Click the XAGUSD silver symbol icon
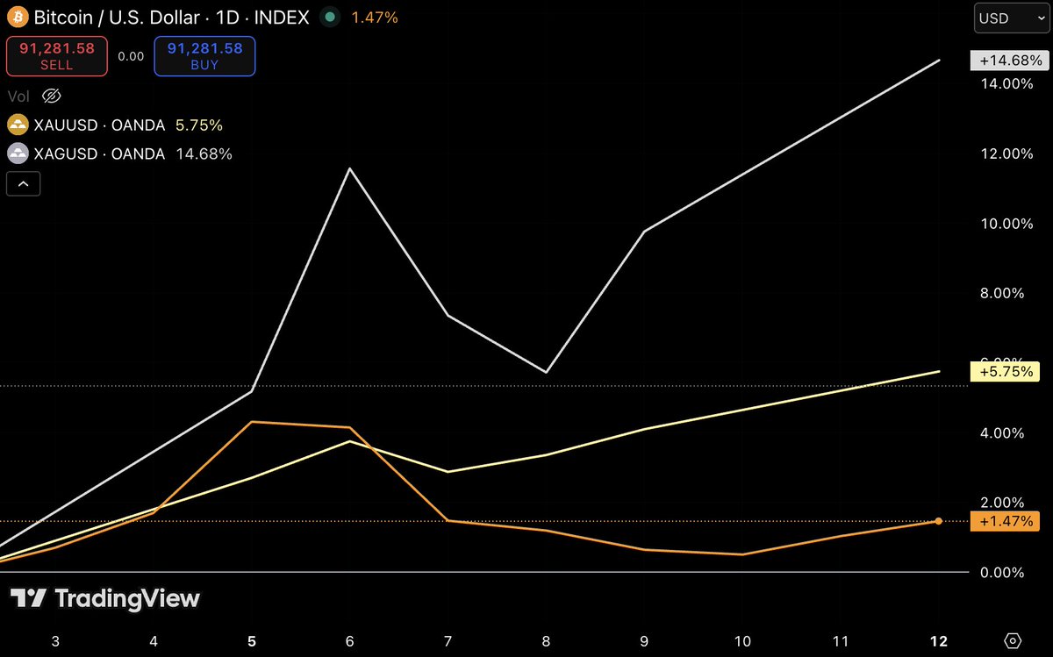Viewport: 1053px width, 657px height. coord(17,154)
